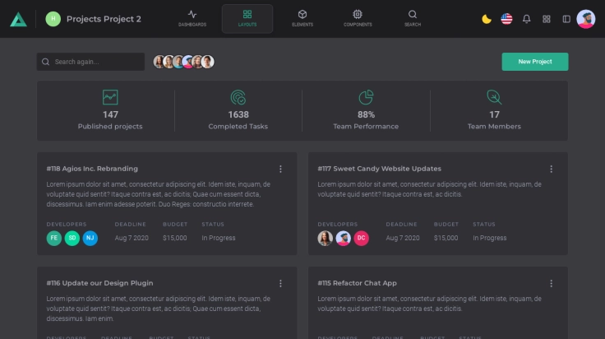Click the Published projects chart icon
This screenshot has width=605, height=339.
point(110,97)
